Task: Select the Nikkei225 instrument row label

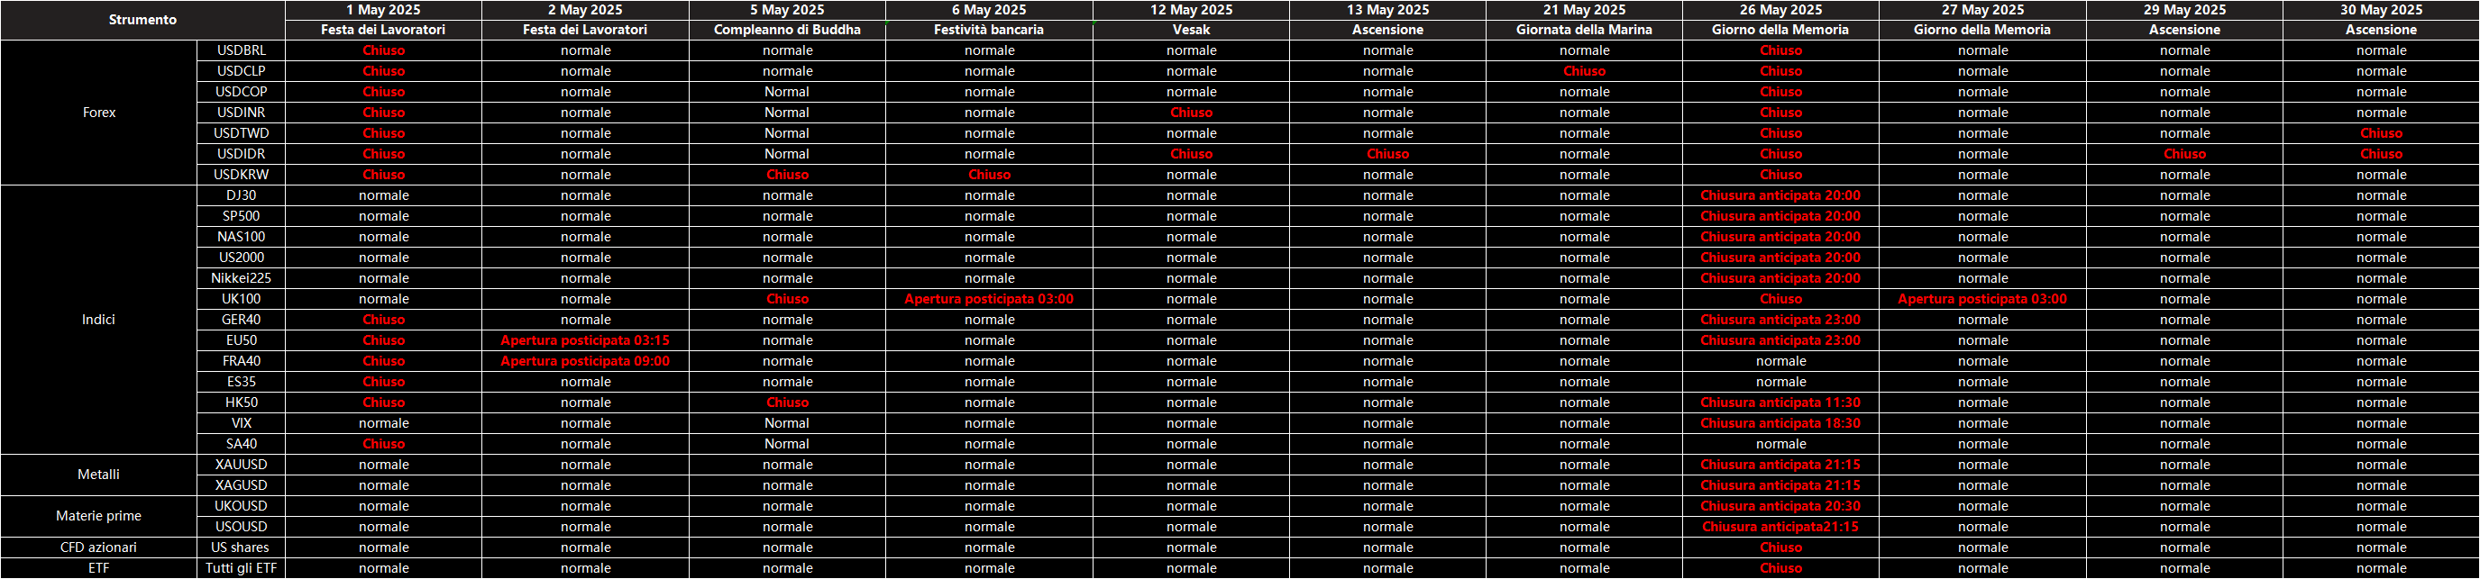Action: 241,278
